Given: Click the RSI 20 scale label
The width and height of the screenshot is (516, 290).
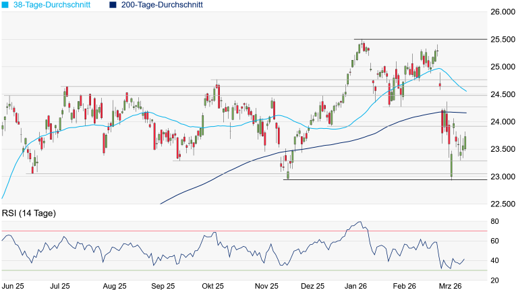Looking at the screenshot, I should 494,280.
